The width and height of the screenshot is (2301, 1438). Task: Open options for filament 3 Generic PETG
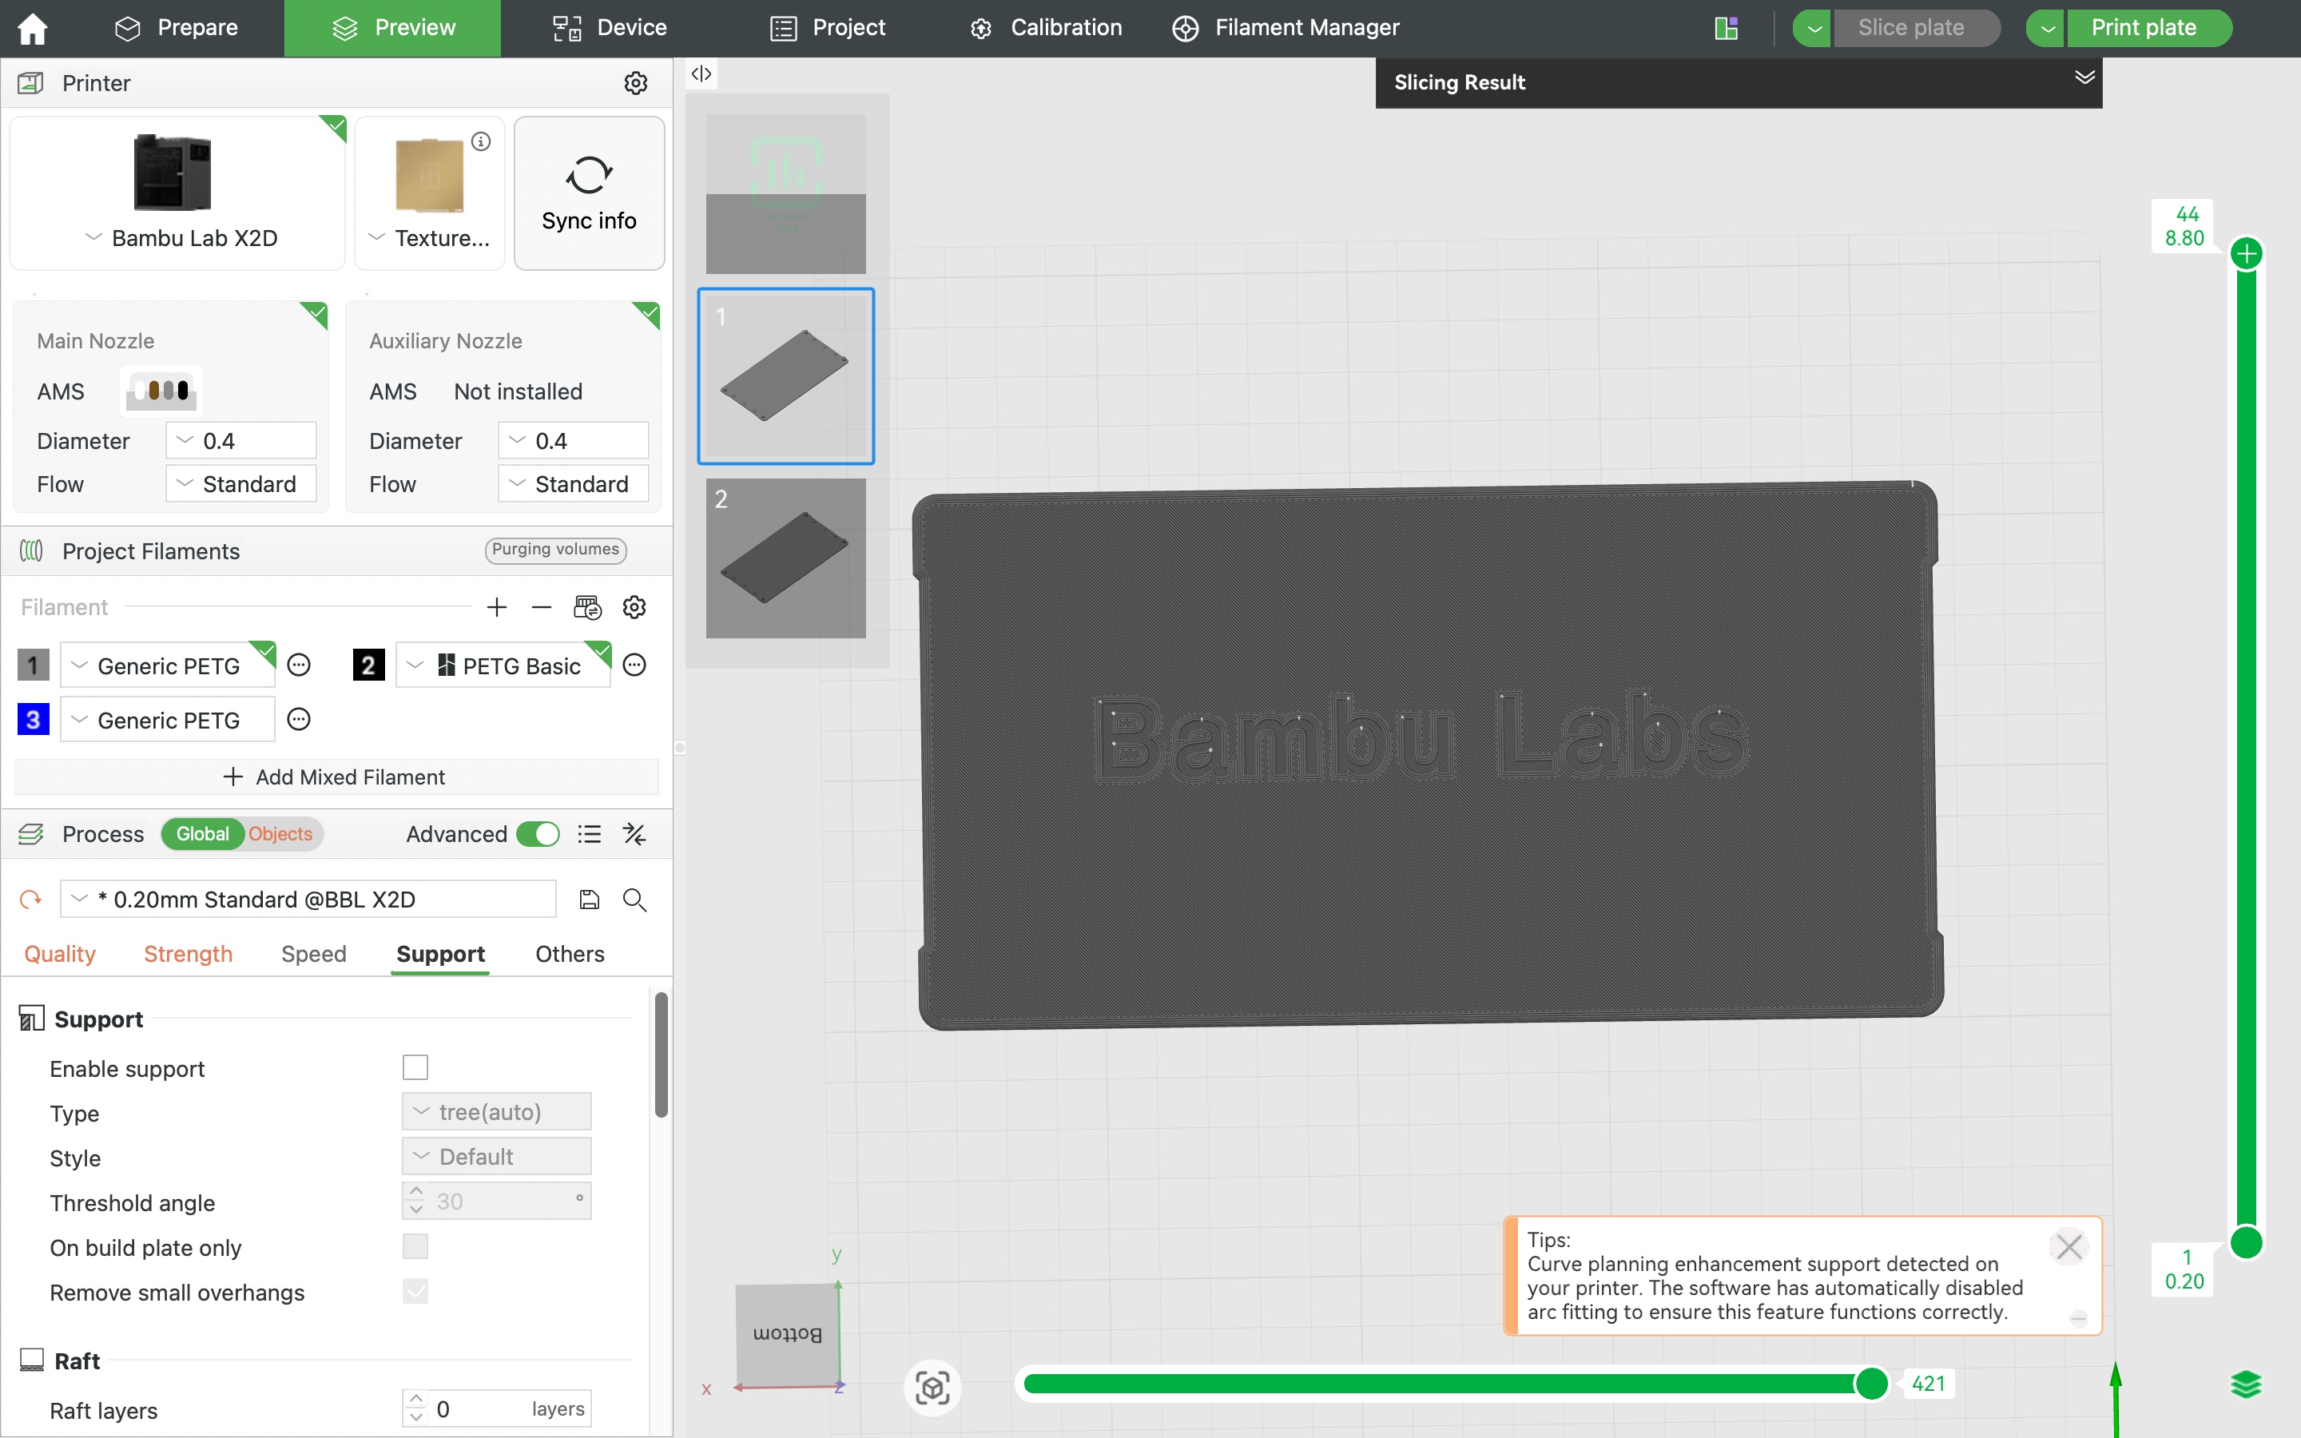click(x=299, y=719)
